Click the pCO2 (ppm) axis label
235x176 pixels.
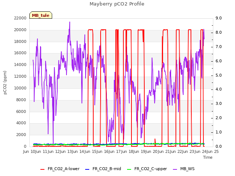5,82
